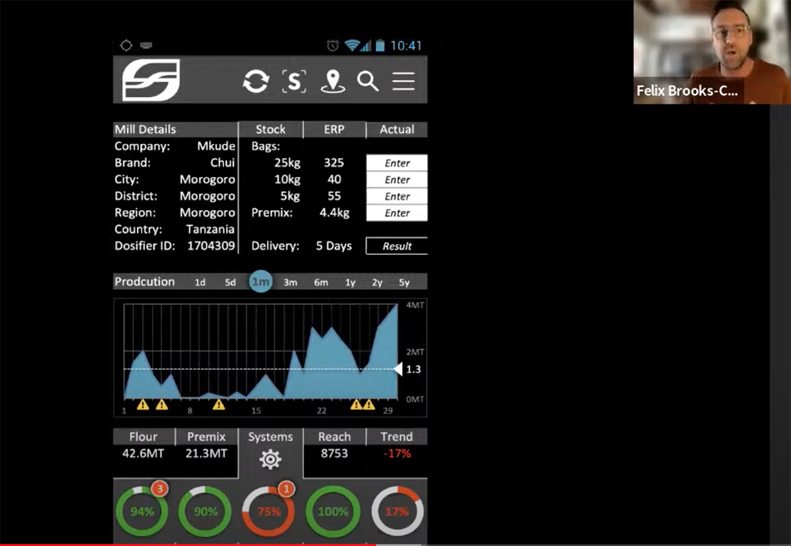Open the Flour tab

(x=143, y=437)
